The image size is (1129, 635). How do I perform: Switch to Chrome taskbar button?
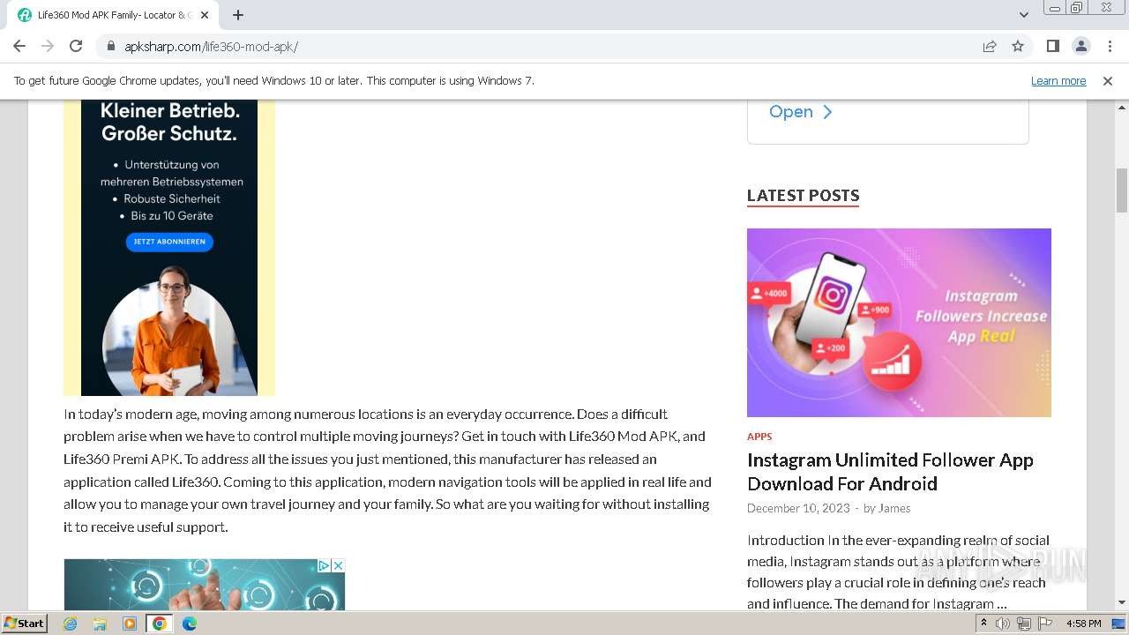pyautogui.click(x=160, y=624)
